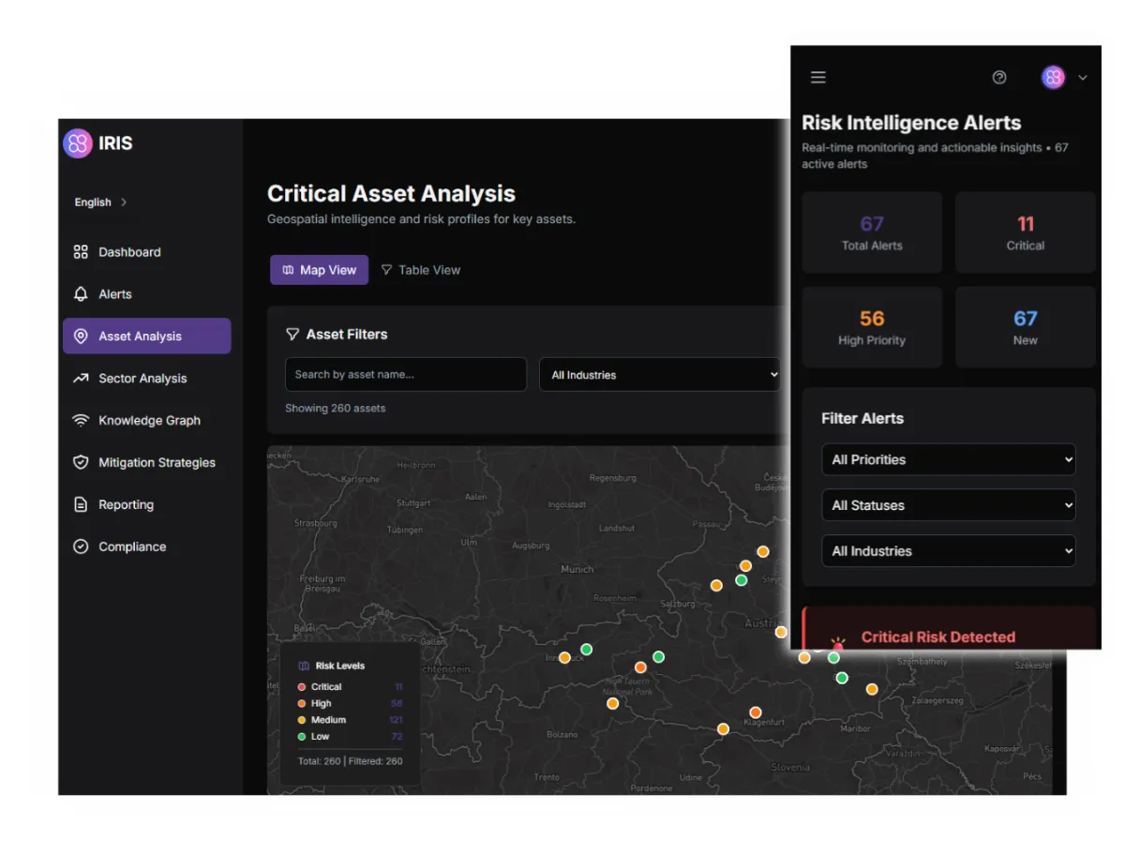This screenshot has height=854, width=1125.
Task: Click the asset name search field
Action: (405, 374)
